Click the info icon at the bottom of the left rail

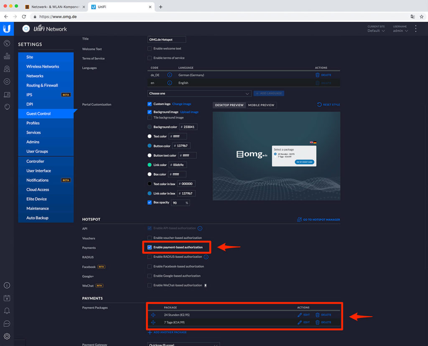(x=7, y=285)
